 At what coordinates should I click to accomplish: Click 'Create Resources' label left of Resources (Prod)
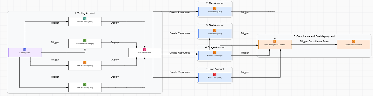pos(180,72)
